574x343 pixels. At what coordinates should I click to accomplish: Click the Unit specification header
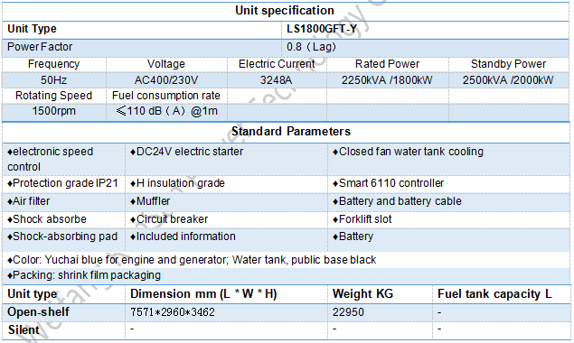point(285,11)
